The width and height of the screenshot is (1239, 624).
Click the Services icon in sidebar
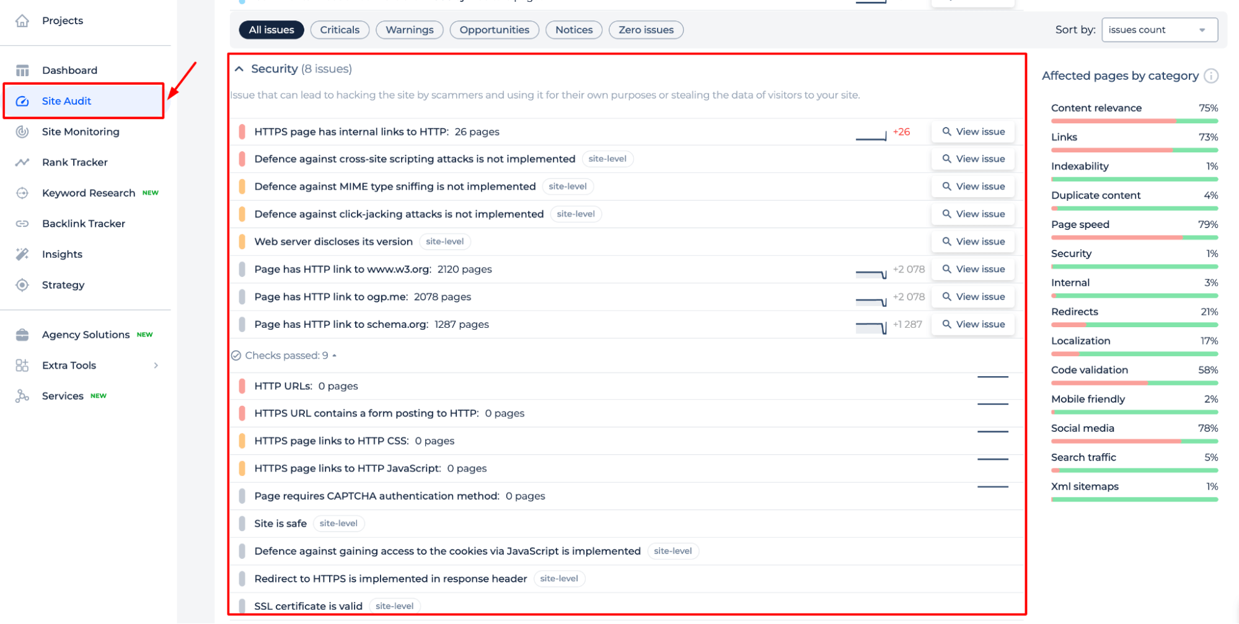coord(22,396)
